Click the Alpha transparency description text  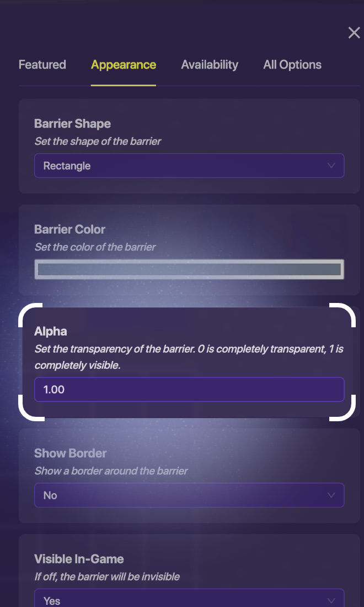189,357
